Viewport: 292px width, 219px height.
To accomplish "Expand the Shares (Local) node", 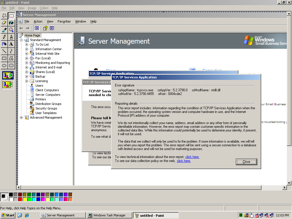I will [27, 72].
